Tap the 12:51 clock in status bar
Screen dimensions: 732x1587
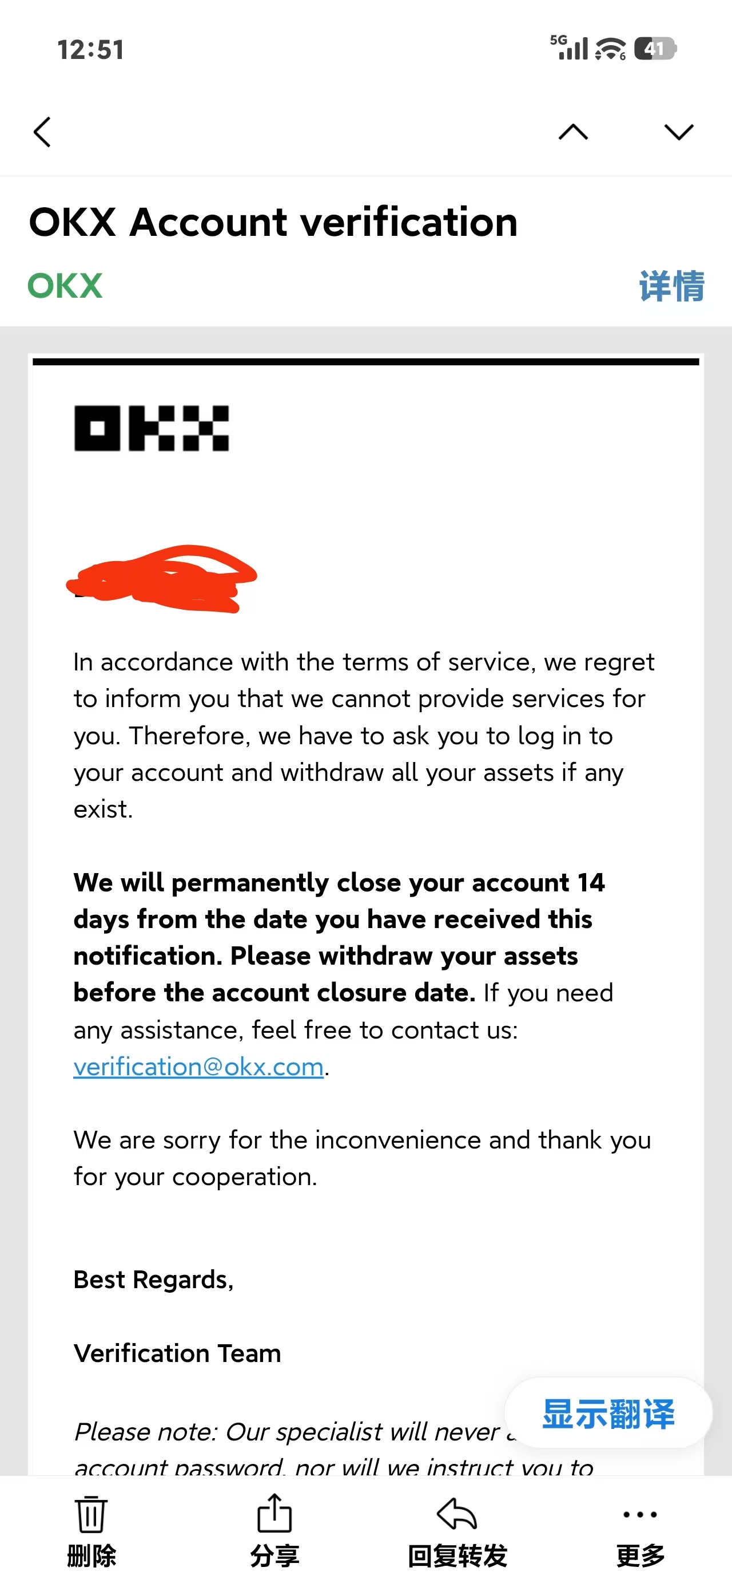91,50
